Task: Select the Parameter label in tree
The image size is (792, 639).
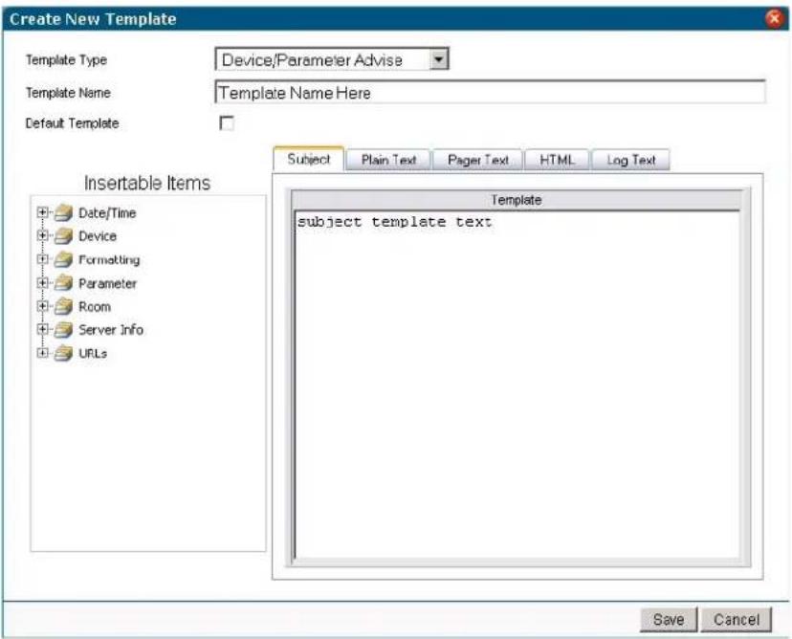Action: (x=107, y=283)
